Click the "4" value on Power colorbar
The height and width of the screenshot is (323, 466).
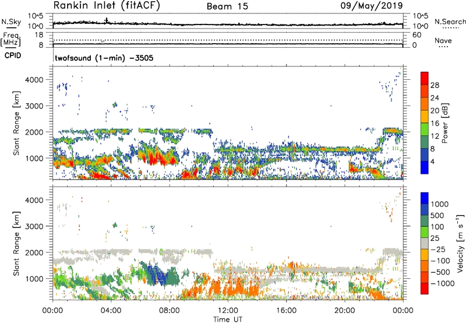tap(433, 161)
